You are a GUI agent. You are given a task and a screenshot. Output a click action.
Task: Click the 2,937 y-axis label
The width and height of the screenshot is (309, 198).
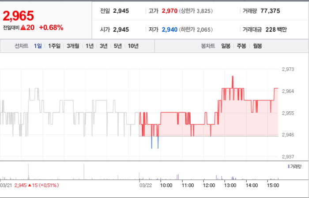288,157
